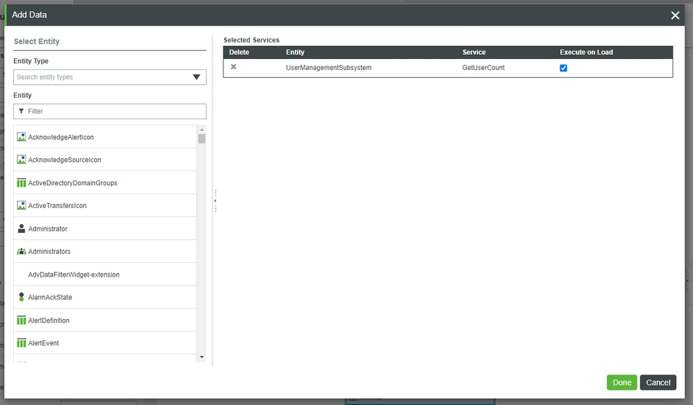Click the Entity column header
The height and width of the screenshot is (405, 693).
pos(295,52)
